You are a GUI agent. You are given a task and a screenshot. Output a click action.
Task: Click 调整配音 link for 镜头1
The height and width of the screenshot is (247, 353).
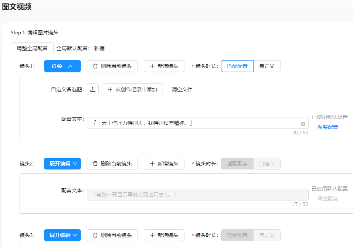327,127
